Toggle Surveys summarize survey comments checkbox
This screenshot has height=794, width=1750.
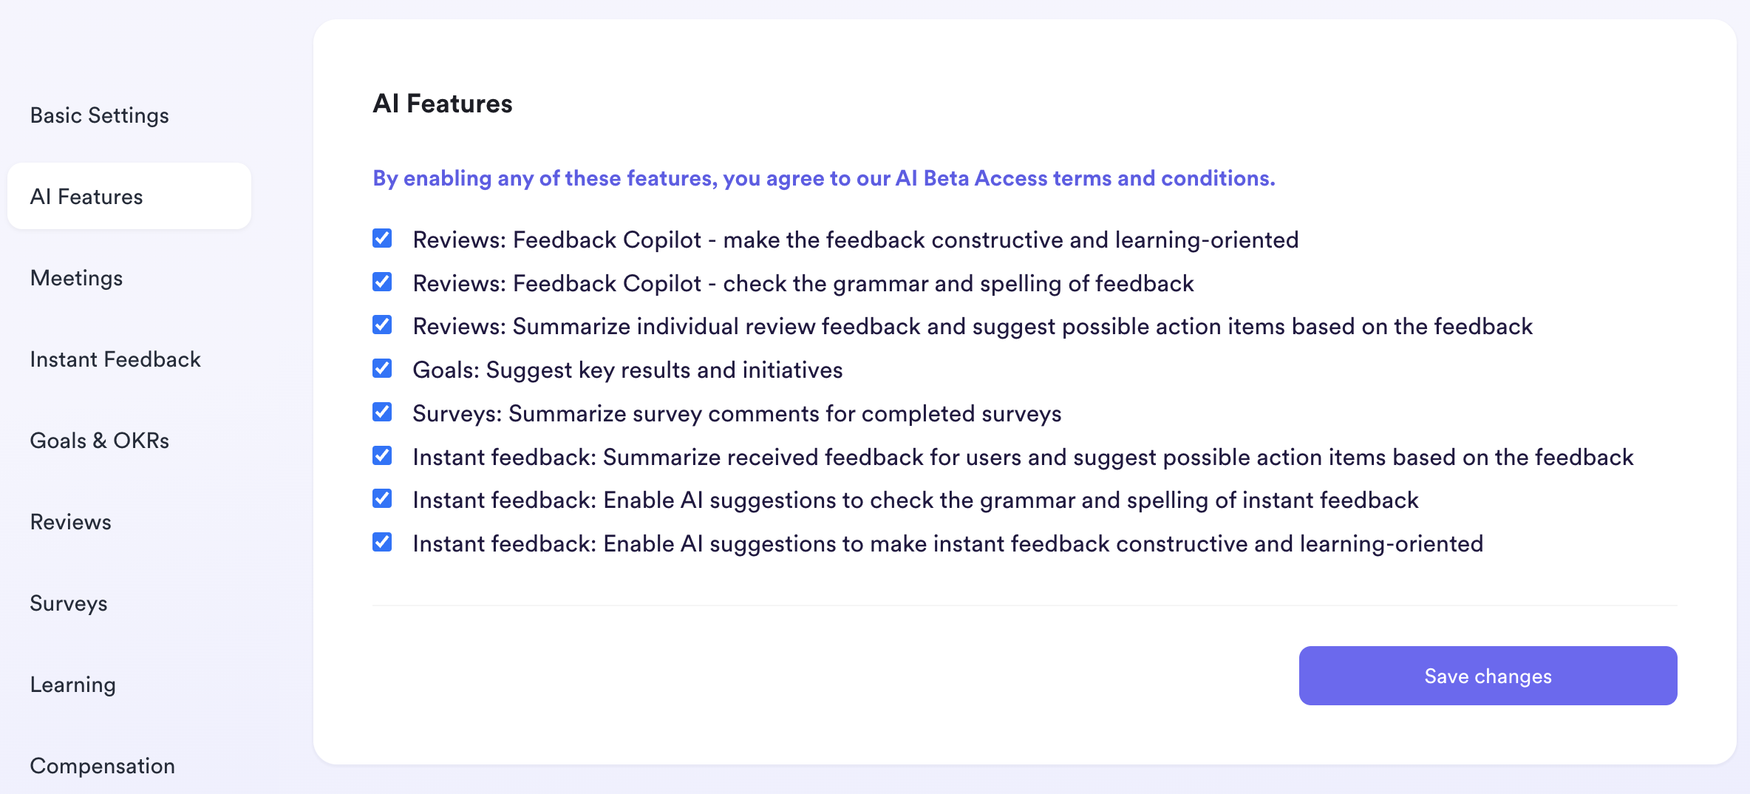pos(382,413)
